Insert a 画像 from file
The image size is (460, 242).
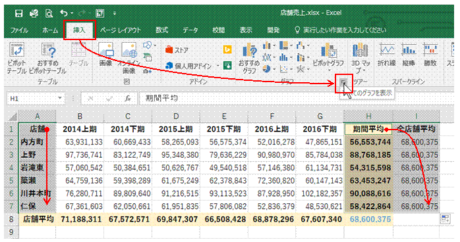click(x=106, y=54)
